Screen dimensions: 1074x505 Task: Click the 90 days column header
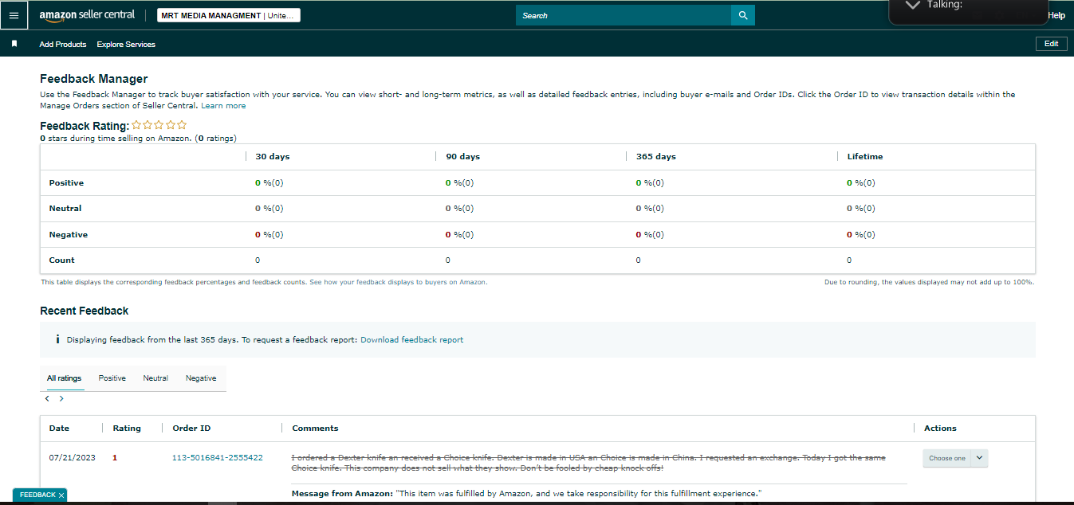pos(463,157)
